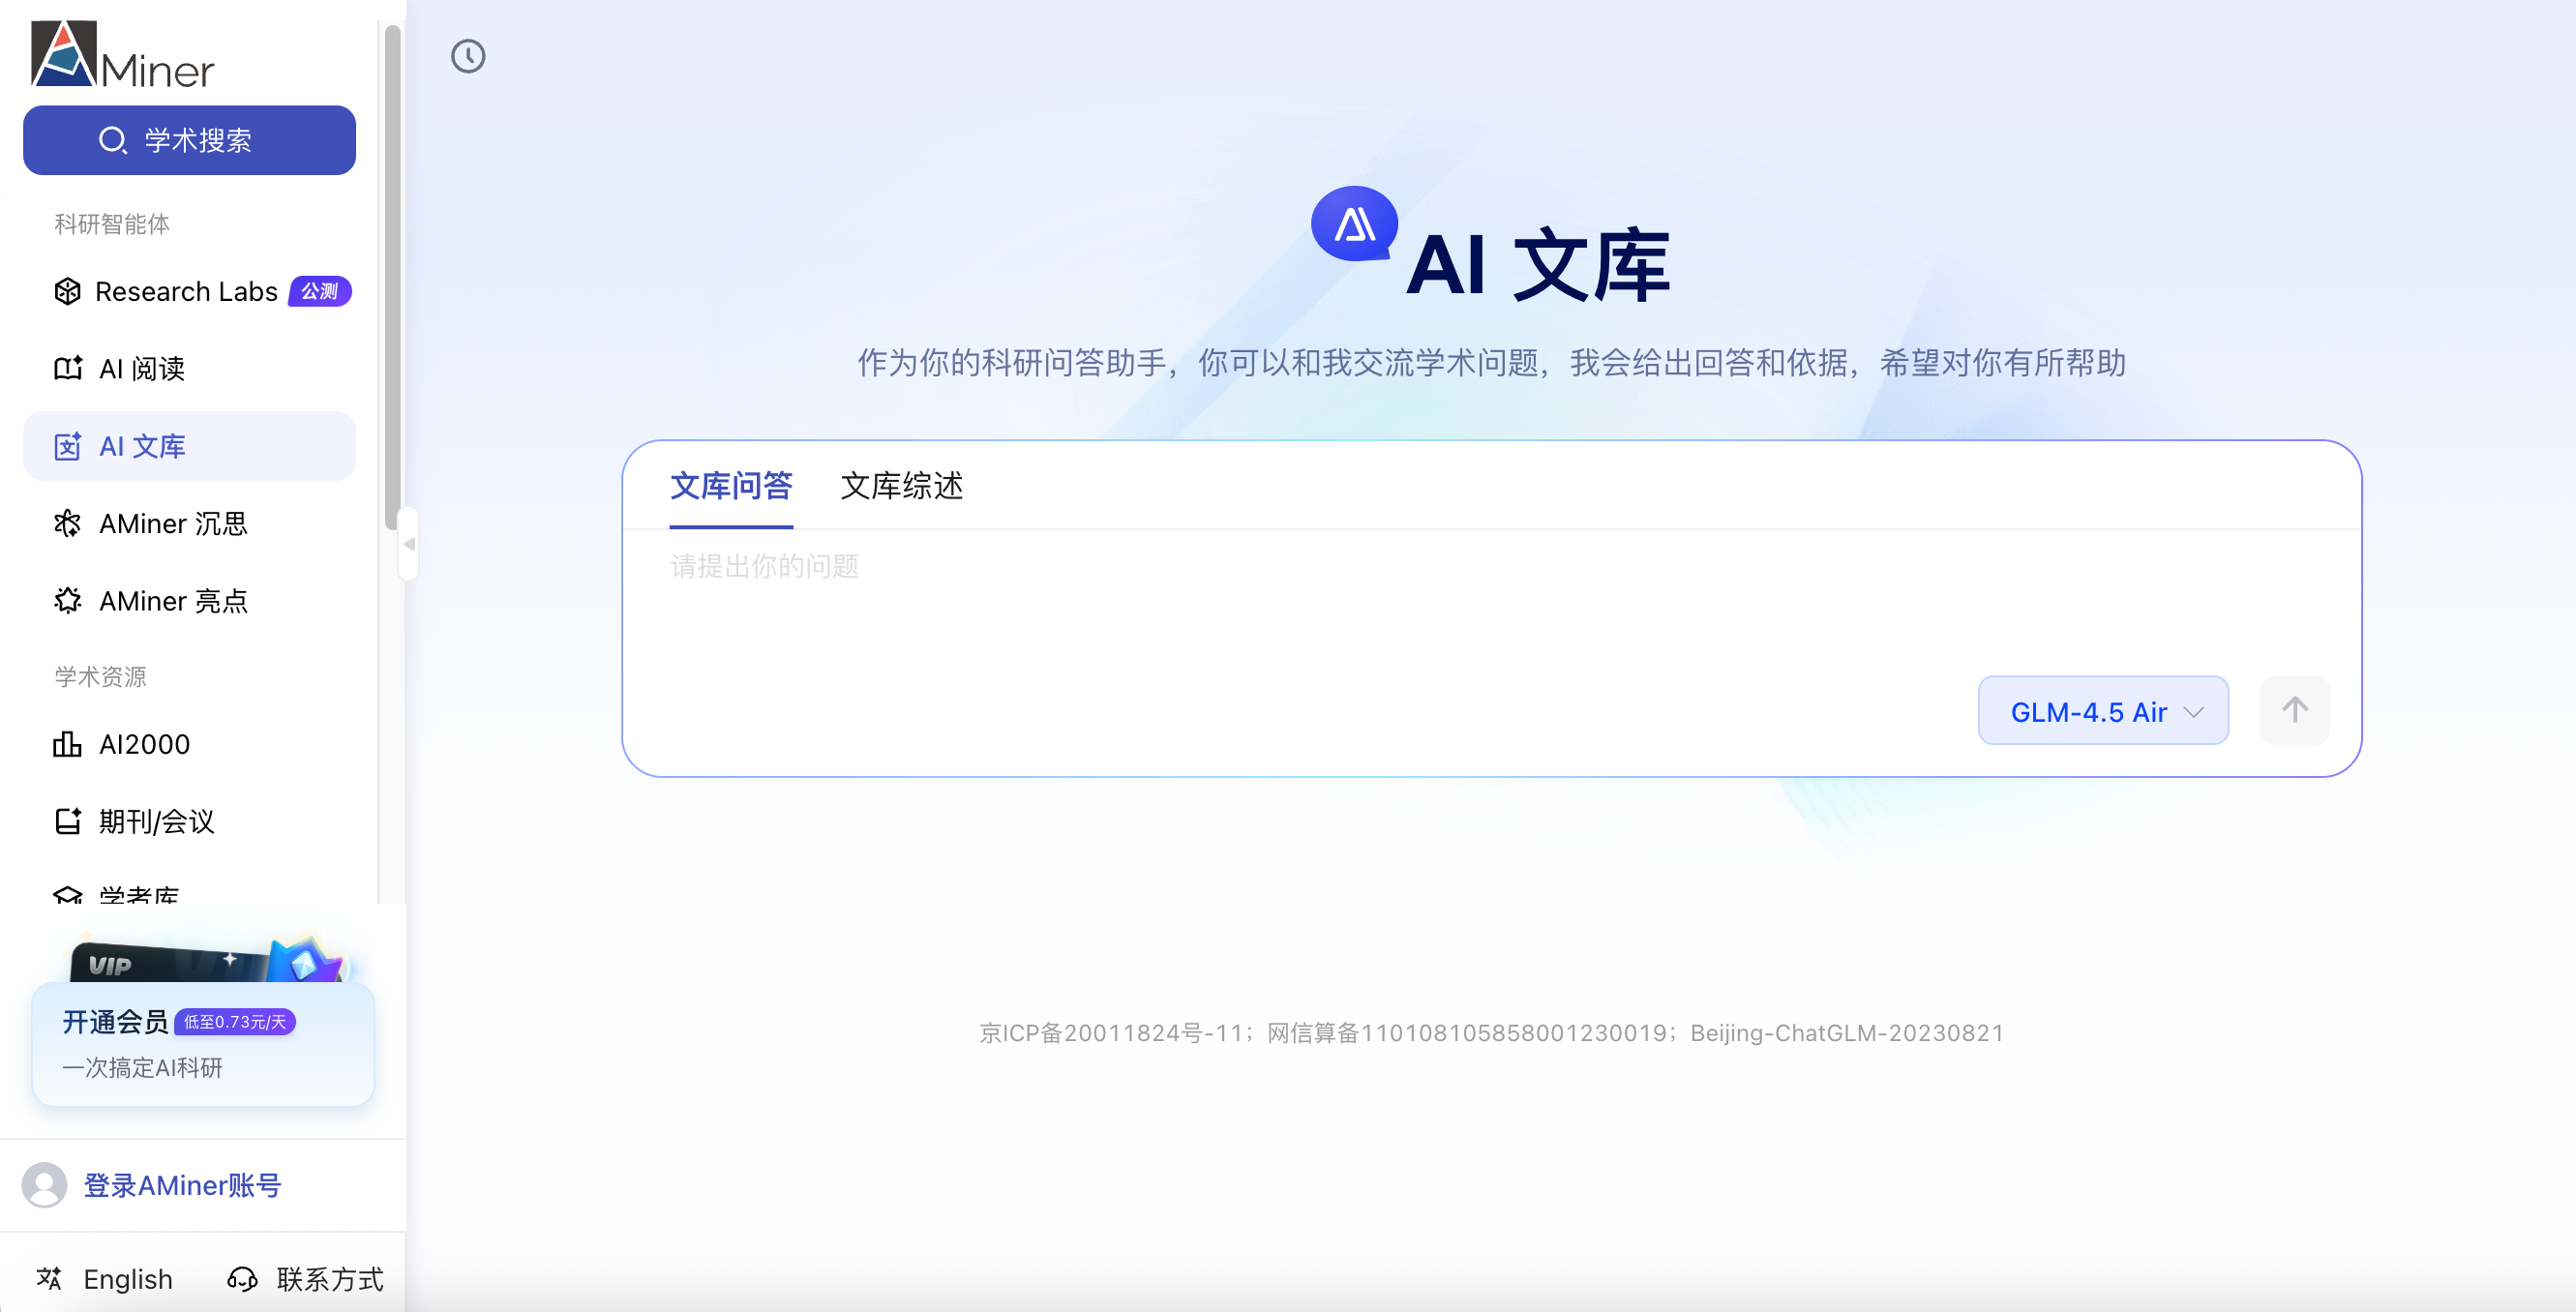The height and width of the screenshot is (1312, 2576).
Task: Click the 学术搜索 search button
Action: (189, 140)
